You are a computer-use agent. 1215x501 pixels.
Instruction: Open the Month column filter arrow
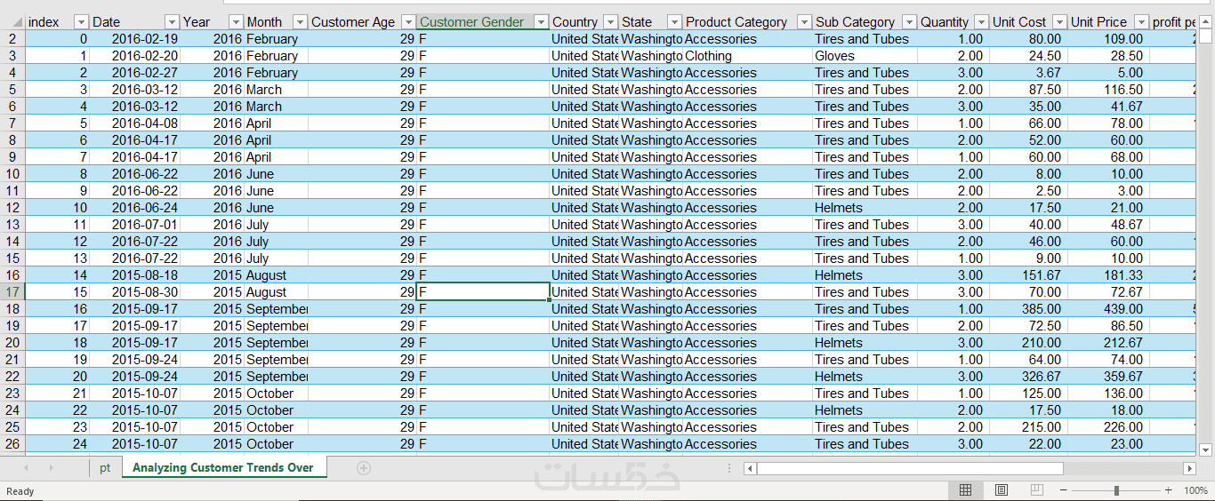click(300, 22)
